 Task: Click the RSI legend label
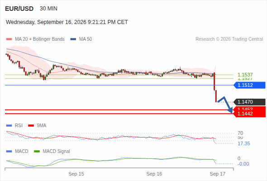pos(19,126)
